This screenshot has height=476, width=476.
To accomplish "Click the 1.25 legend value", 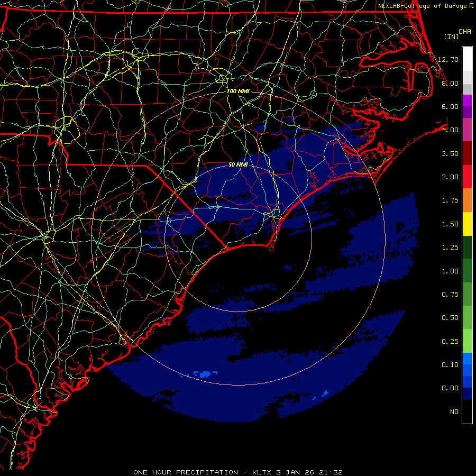I will point(450,248).
